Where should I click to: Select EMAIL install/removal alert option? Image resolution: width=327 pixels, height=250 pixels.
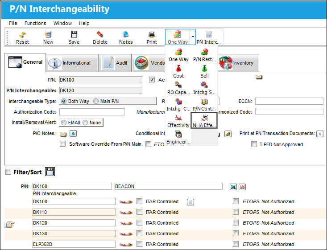pos(64,123)
